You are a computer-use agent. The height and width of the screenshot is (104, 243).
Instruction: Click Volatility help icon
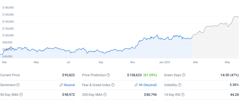(179, 85)
